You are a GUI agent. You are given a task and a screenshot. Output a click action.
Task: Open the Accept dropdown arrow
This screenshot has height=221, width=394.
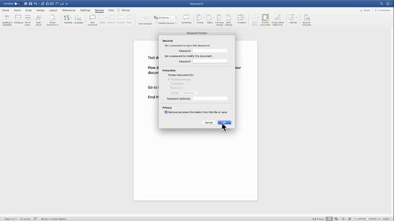point(203,18)
